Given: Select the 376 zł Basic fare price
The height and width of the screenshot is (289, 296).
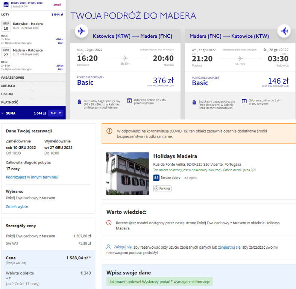Looking at the screenshot, I should 163,81.
